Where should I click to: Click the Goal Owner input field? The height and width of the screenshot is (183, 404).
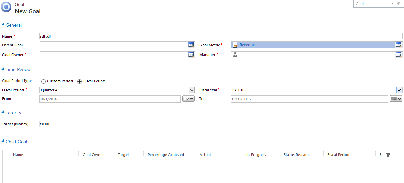113,55
